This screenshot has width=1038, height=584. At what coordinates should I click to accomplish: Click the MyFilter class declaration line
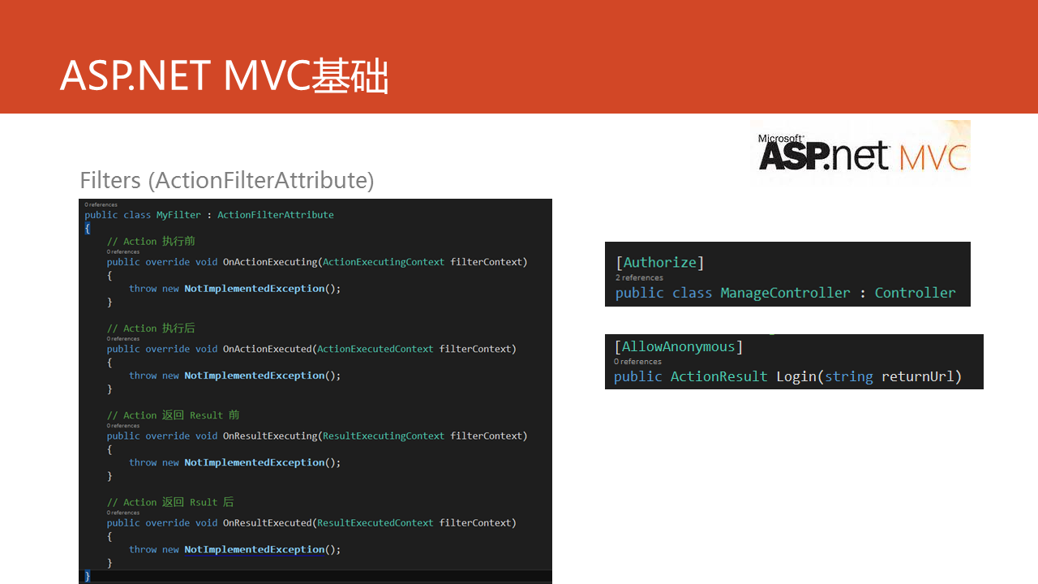[209, 215]
